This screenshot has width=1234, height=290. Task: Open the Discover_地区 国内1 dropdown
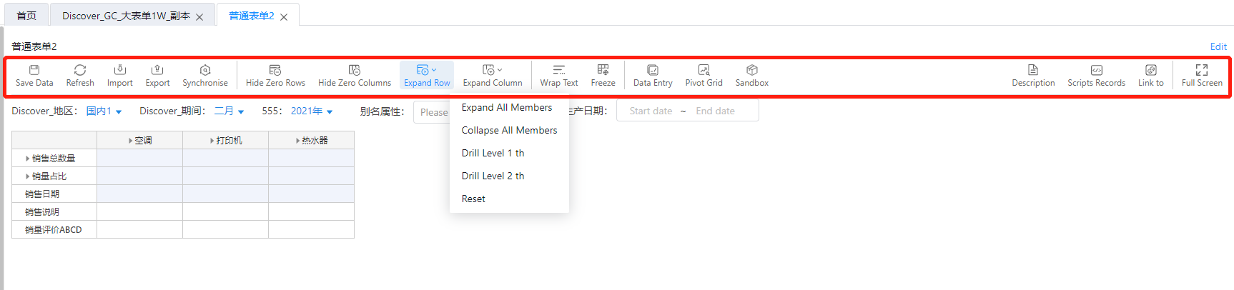tap(104, 111)
